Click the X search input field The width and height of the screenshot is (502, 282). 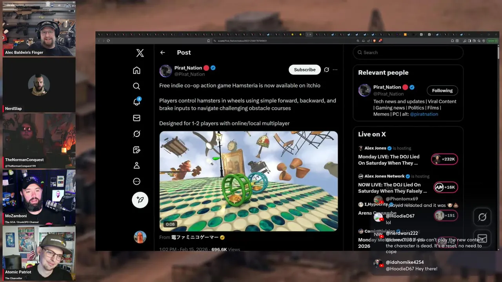click(408, 52)
